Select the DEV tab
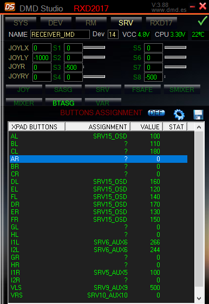 56,23
